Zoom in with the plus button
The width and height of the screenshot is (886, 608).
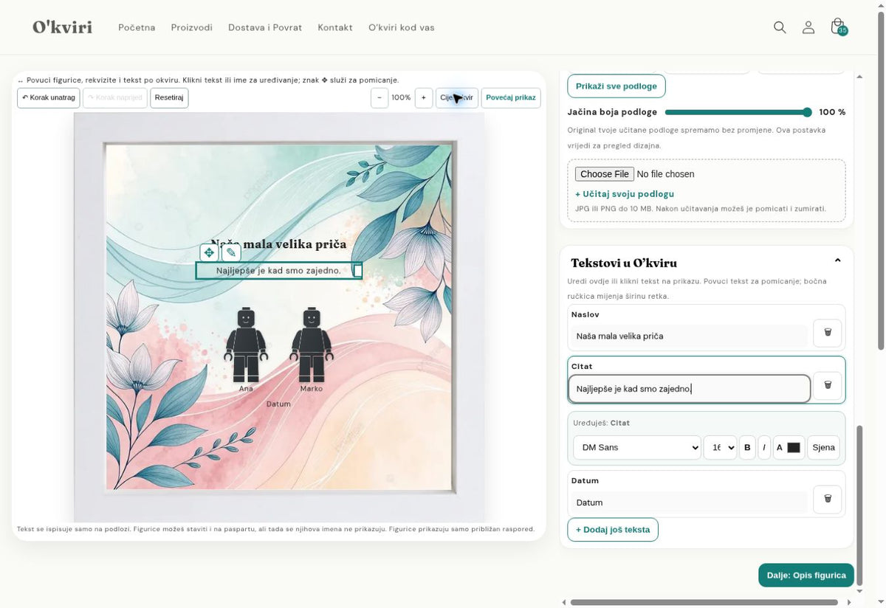(424, 97)
